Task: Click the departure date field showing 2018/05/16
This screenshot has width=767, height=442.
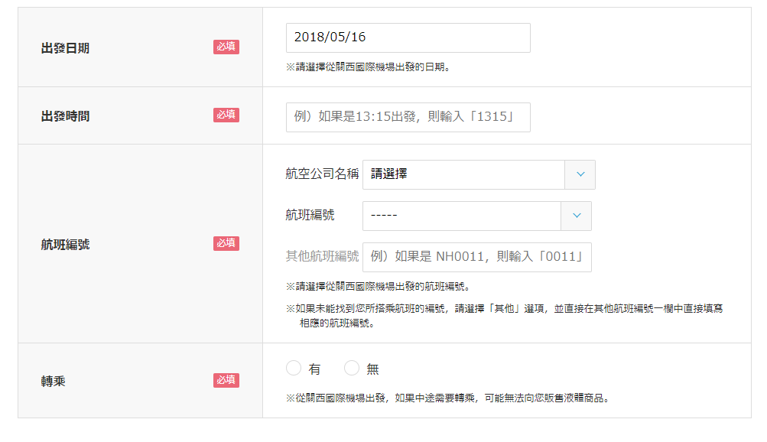Action: pos(408,37)
